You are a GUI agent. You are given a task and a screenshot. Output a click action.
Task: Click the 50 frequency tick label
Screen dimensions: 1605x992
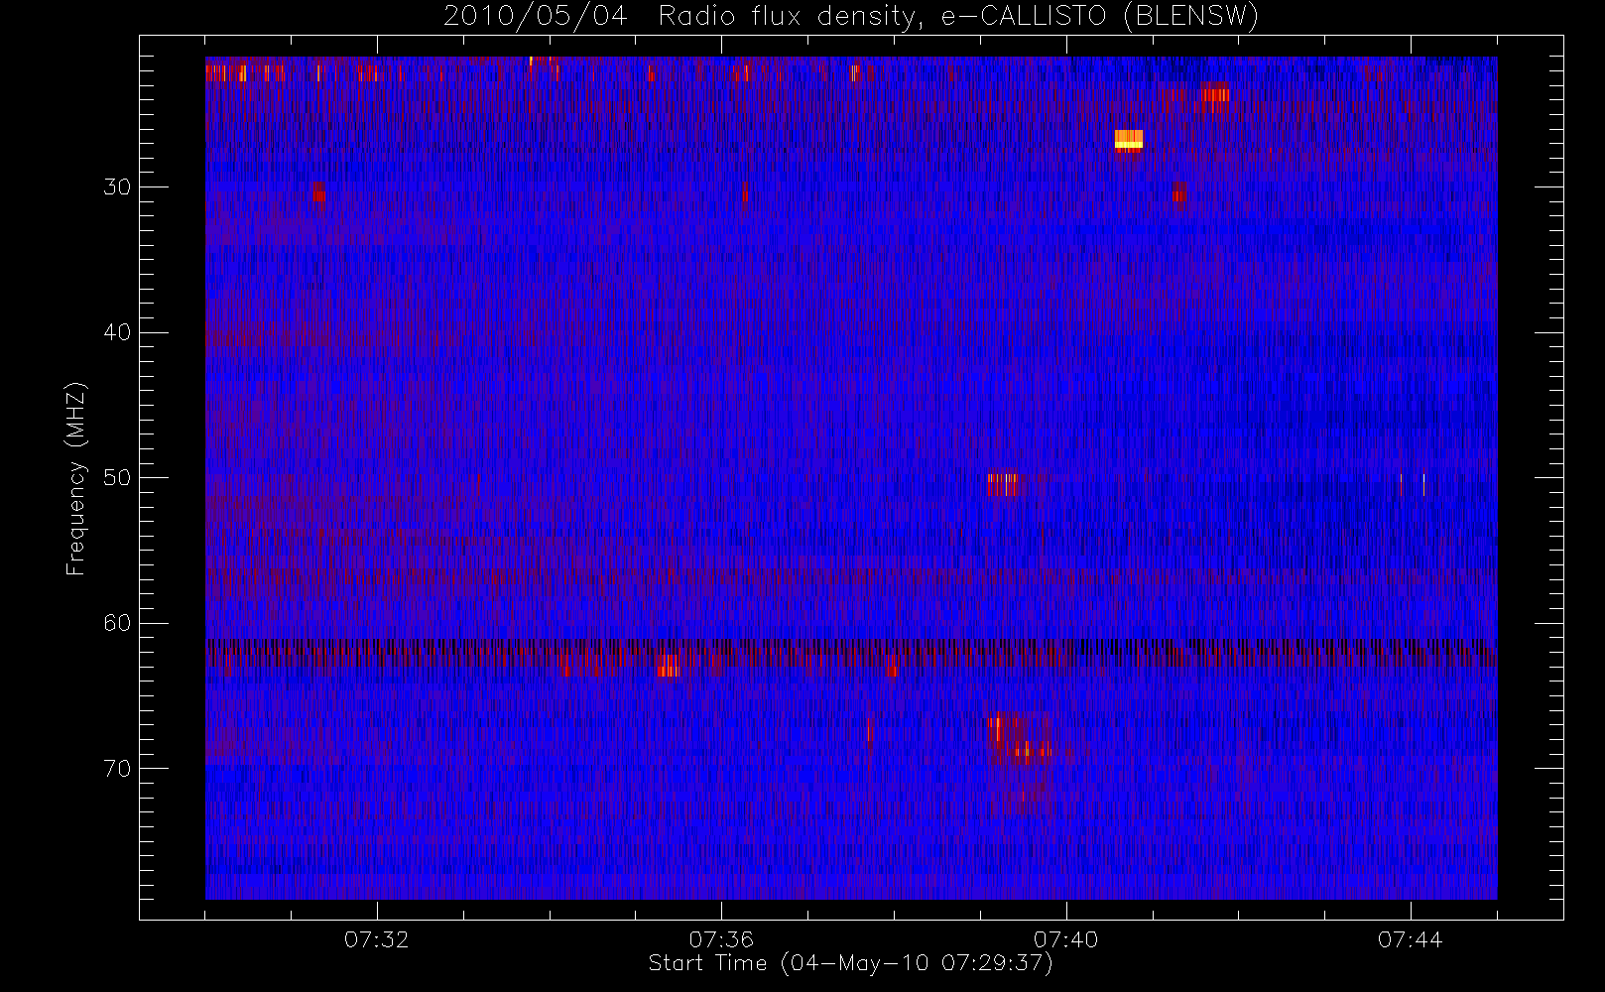pyautogui.click(x=117, y=478)
